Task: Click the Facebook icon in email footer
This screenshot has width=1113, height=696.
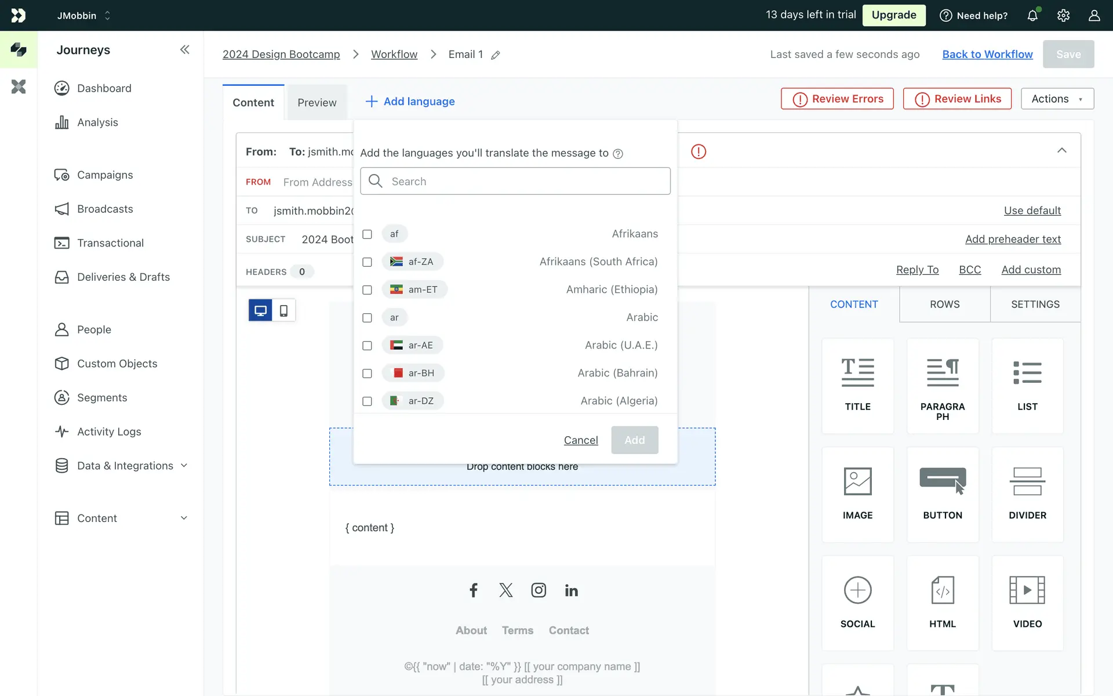Action: click(x=474, y=590)
